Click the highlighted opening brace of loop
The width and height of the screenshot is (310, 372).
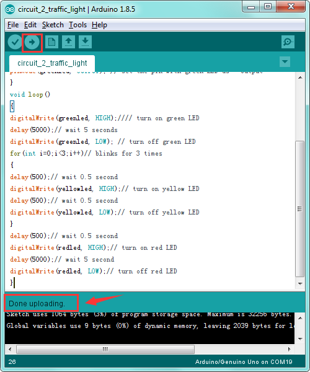coord(12,106)
